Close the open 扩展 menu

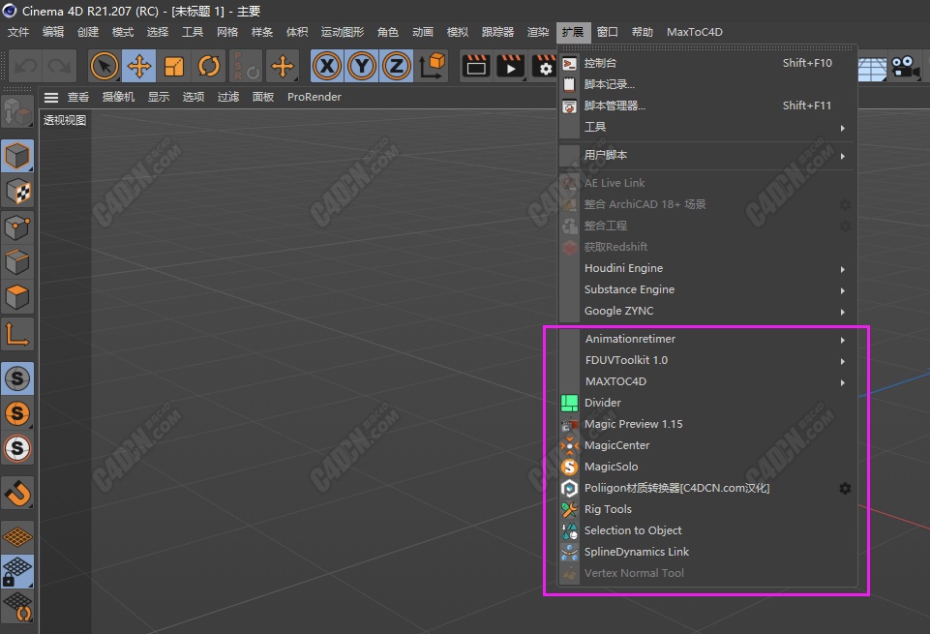point(573,32)
